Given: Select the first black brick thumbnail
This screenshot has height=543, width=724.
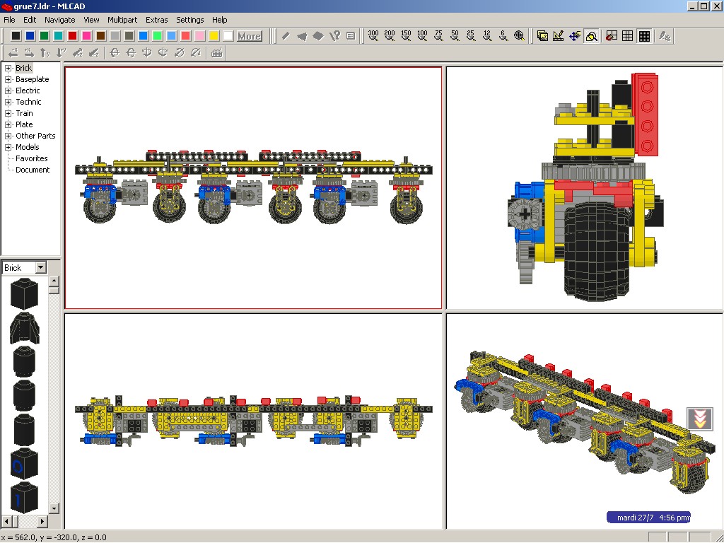Looking at the screenshot, I should [x=24, y=293].
